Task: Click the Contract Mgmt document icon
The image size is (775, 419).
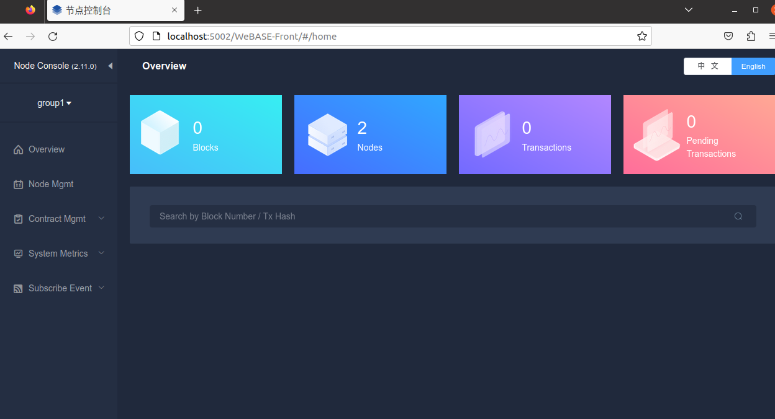Action: [x=17, y=218]
